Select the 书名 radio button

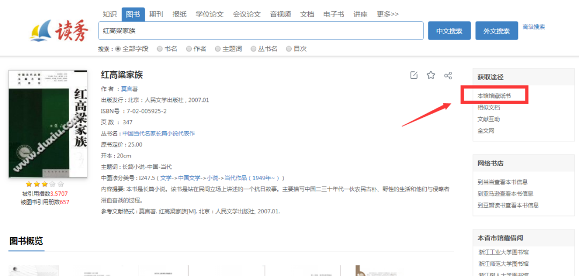(160, 49)
